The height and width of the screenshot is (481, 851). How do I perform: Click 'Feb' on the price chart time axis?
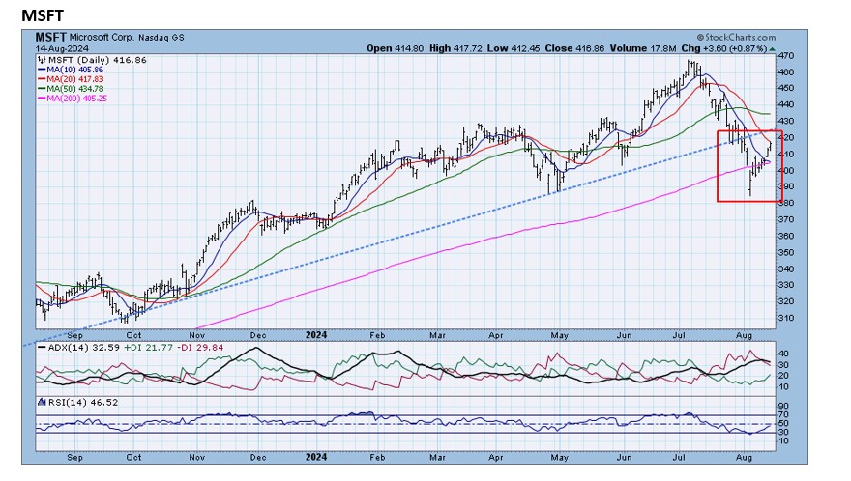377,335
